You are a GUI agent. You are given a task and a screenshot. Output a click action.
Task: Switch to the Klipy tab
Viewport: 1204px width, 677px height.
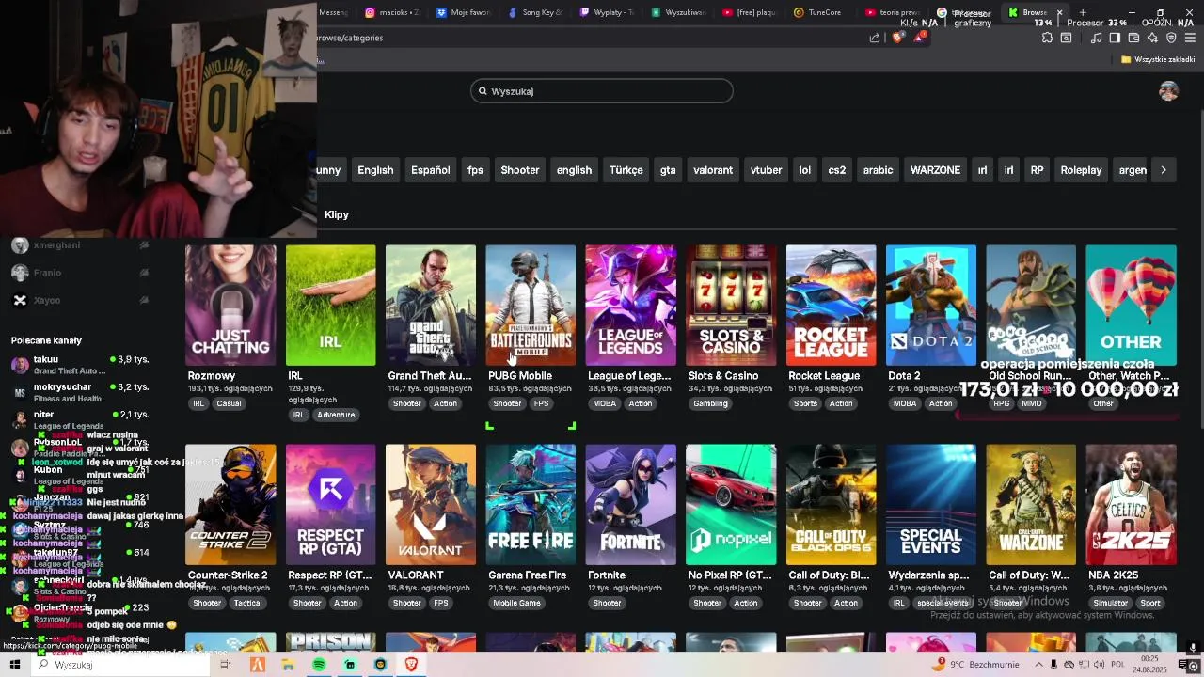pyautogui.click(x=337, y=214)
